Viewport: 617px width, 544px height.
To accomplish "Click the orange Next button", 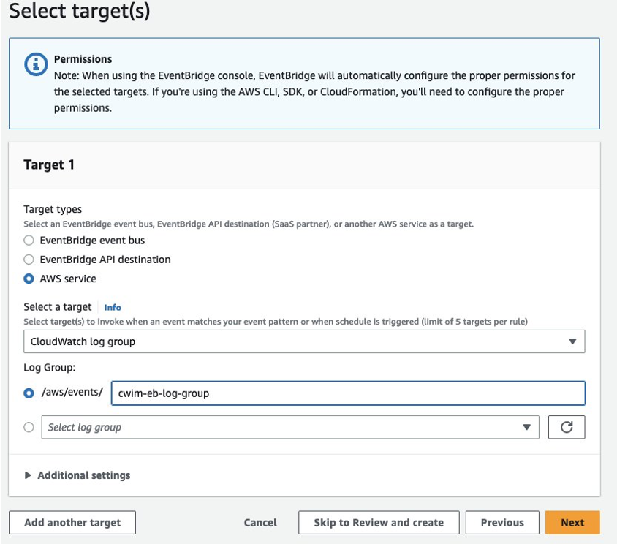I will (x=572, y=523).
